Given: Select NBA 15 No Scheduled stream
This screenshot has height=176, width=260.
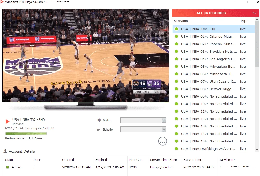Looking at the screenshot, I should click(214, 141).
